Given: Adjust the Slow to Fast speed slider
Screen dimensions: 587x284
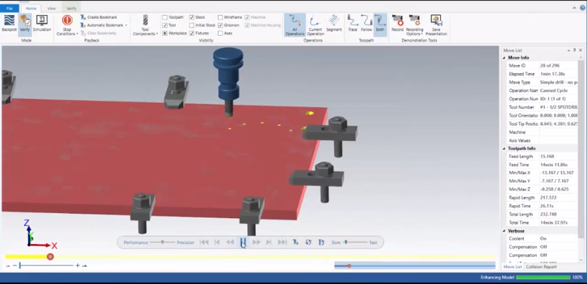Looking at the screenshot, I should [x=345, y=243].
